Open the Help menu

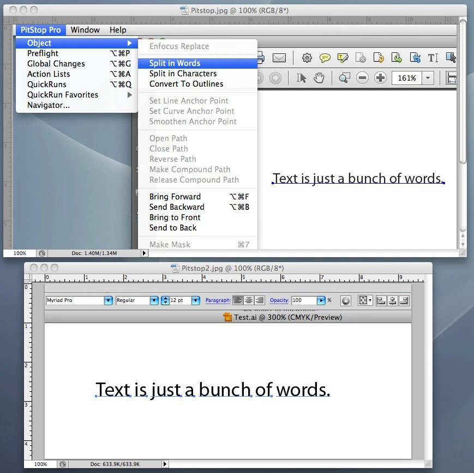(118, 30)
